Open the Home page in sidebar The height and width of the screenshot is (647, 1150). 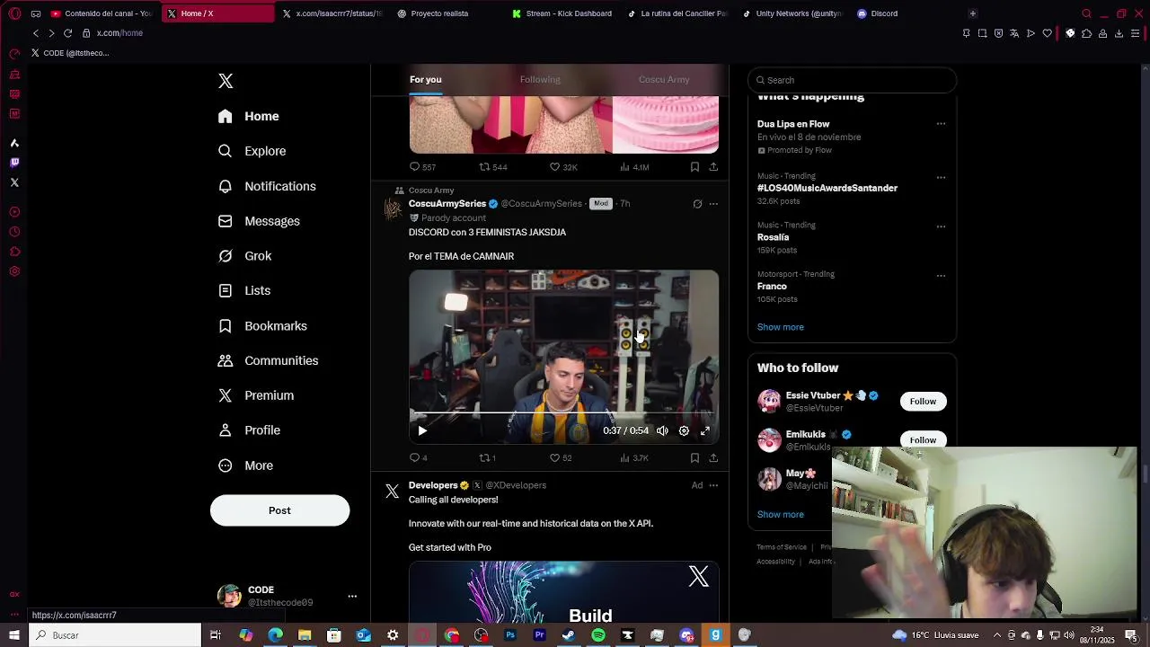point(249,116)
